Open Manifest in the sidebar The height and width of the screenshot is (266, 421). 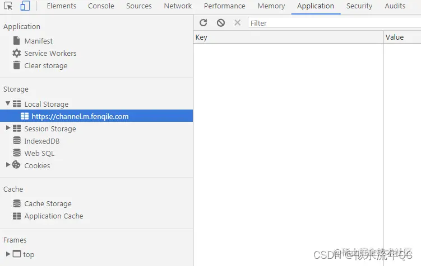coord(38,41)
